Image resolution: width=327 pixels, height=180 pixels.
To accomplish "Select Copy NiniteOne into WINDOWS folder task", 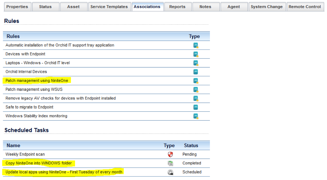I will click(x=39, y=163).
